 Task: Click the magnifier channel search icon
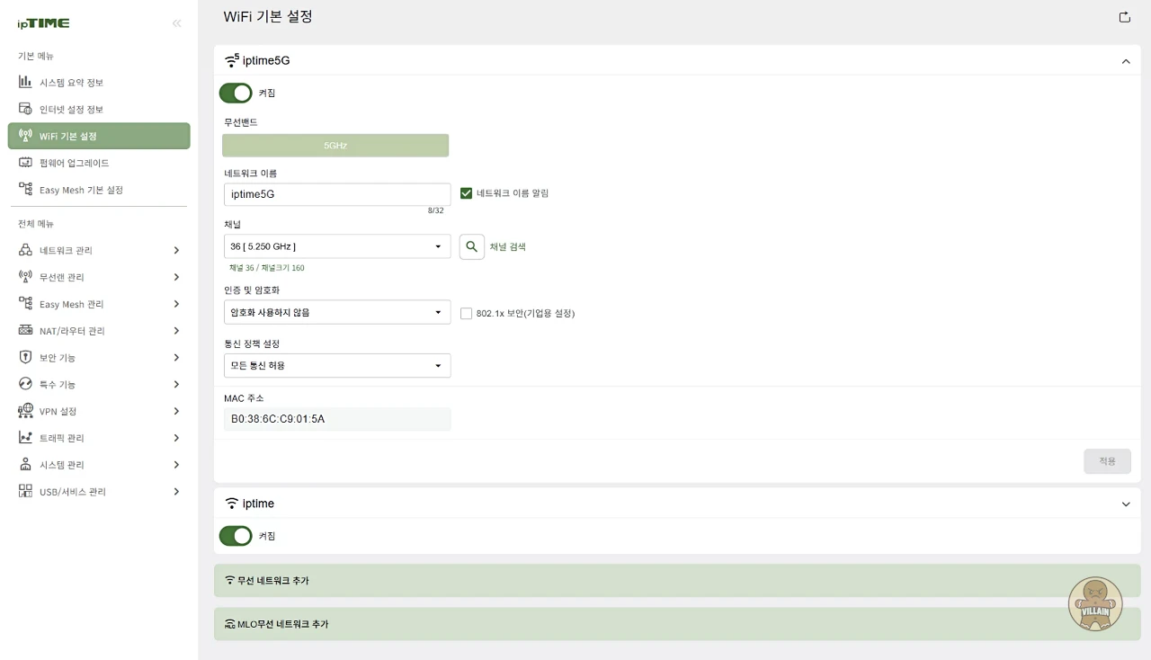[472, 246]
